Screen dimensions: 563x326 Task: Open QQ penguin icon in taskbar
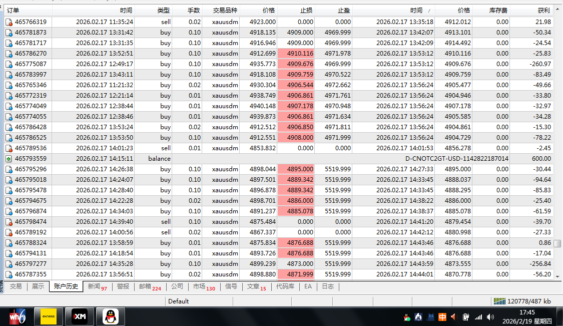pyautogui.click(x=111, y=316)
